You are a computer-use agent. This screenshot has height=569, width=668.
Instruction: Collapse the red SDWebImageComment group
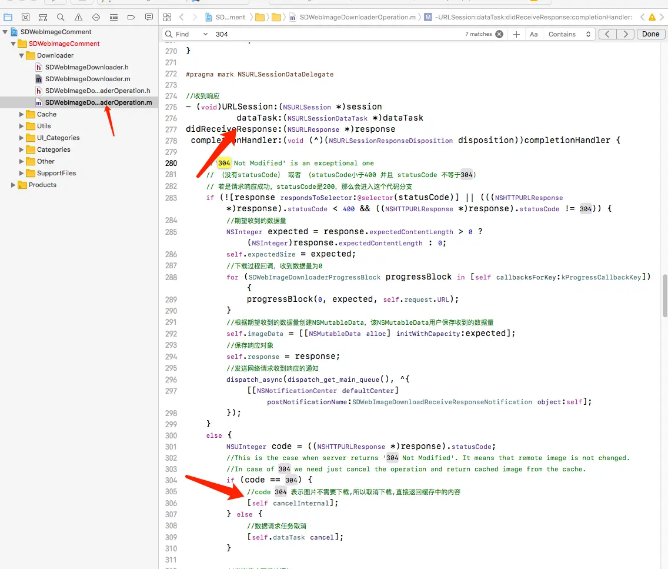point(13,44)
